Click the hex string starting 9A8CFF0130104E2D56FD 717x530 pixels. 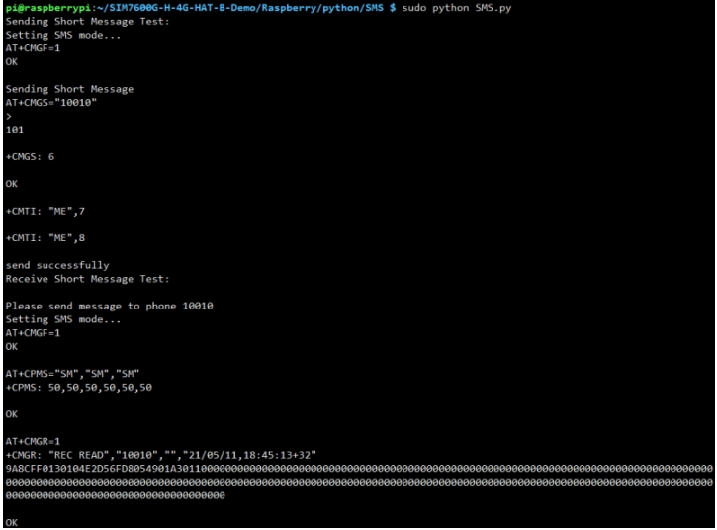(x=359, y=482)
